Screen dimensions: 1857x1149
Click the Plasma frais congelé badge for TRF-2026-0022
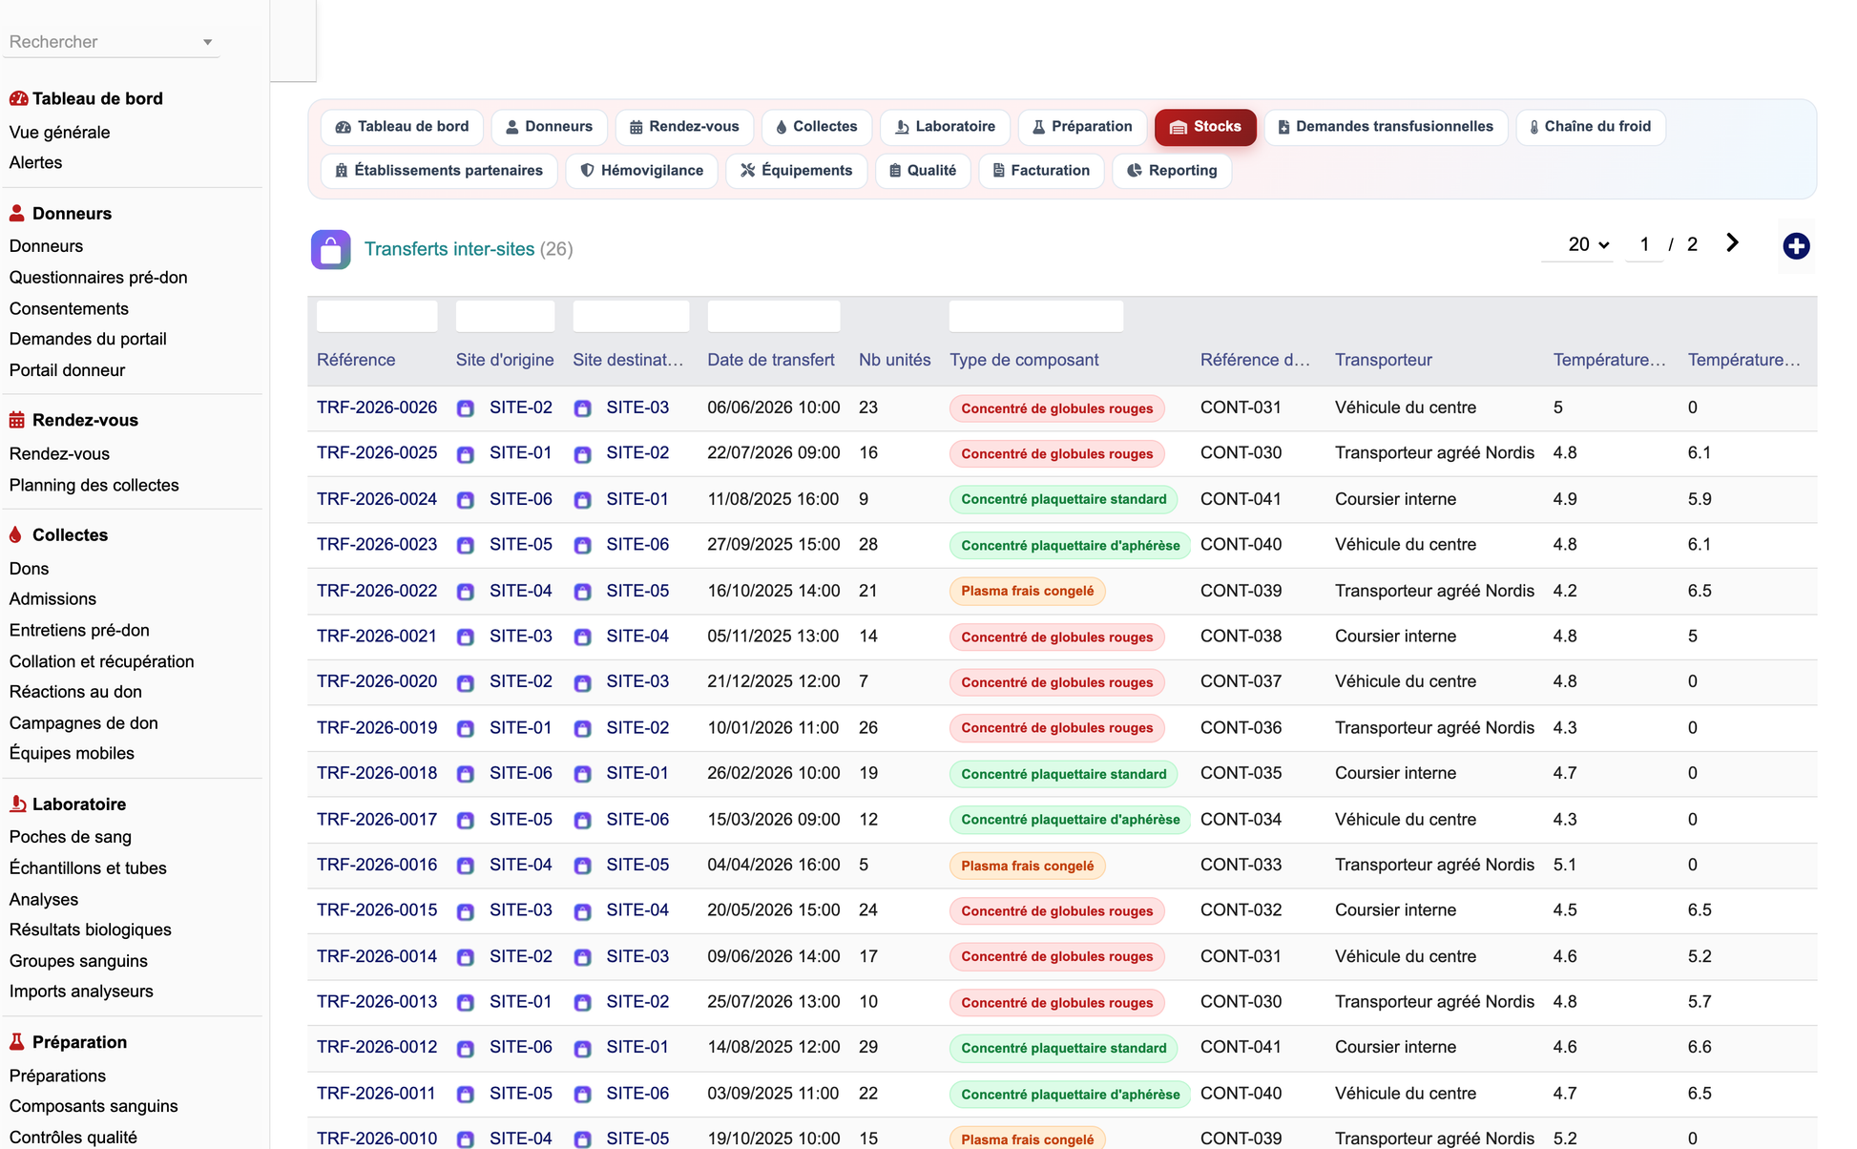(1028, 592)
